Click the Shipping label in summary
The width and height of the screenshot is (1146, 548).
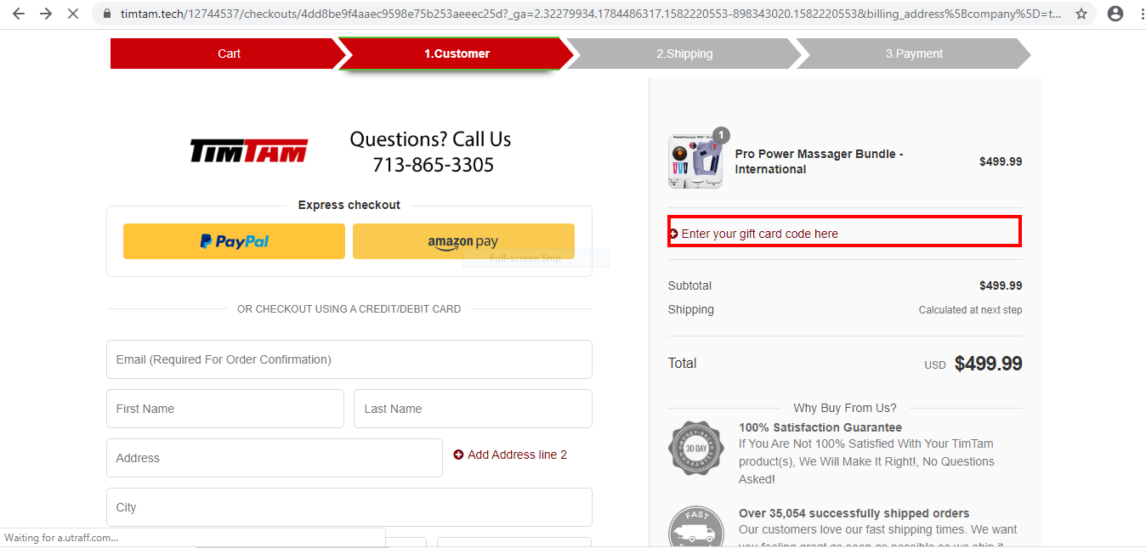[691, 309]
